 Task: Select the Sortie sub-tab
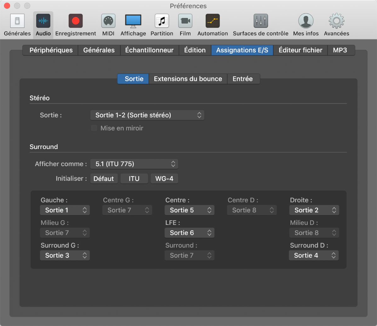coord(133,79)
